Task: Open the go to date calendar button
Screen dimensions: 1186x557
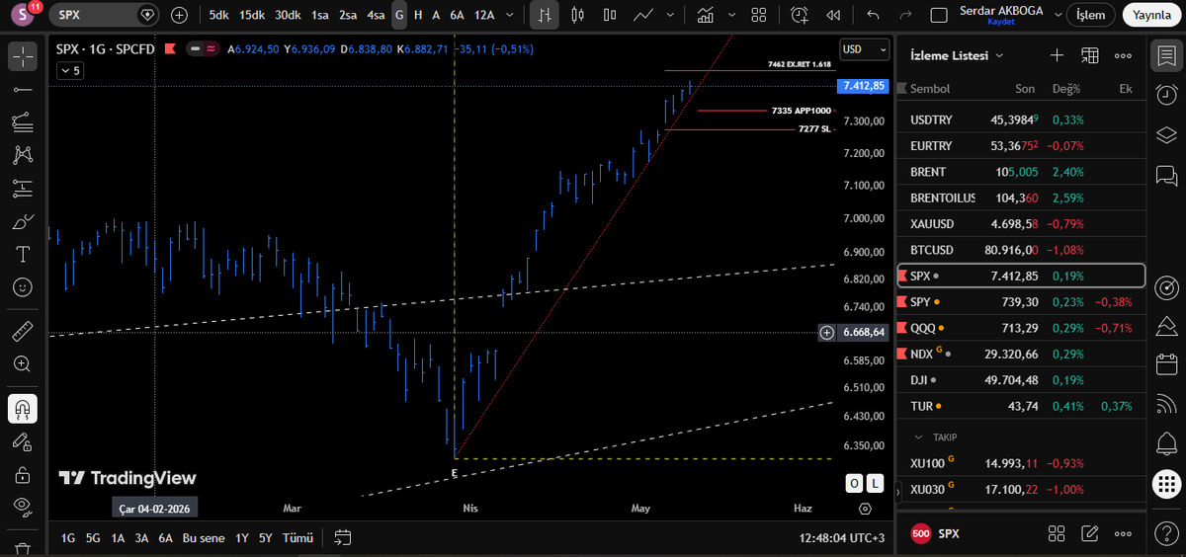Action: (x=343, y=538)
